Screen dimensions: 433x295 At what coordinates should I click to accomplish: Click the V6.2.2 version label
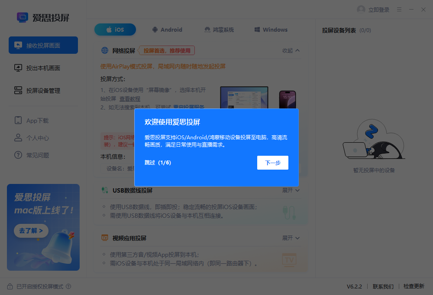click(x=354, y=286)
